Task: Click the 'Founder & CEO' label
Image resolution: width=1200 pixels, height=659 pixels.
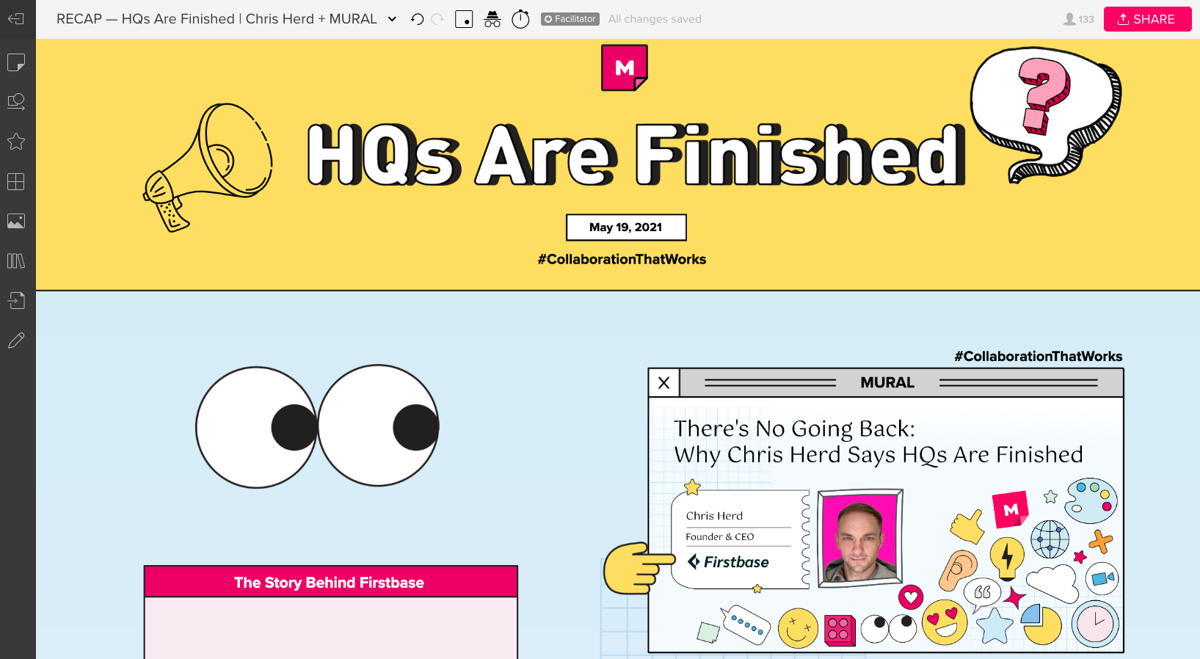Action: (x=720, y=536)
